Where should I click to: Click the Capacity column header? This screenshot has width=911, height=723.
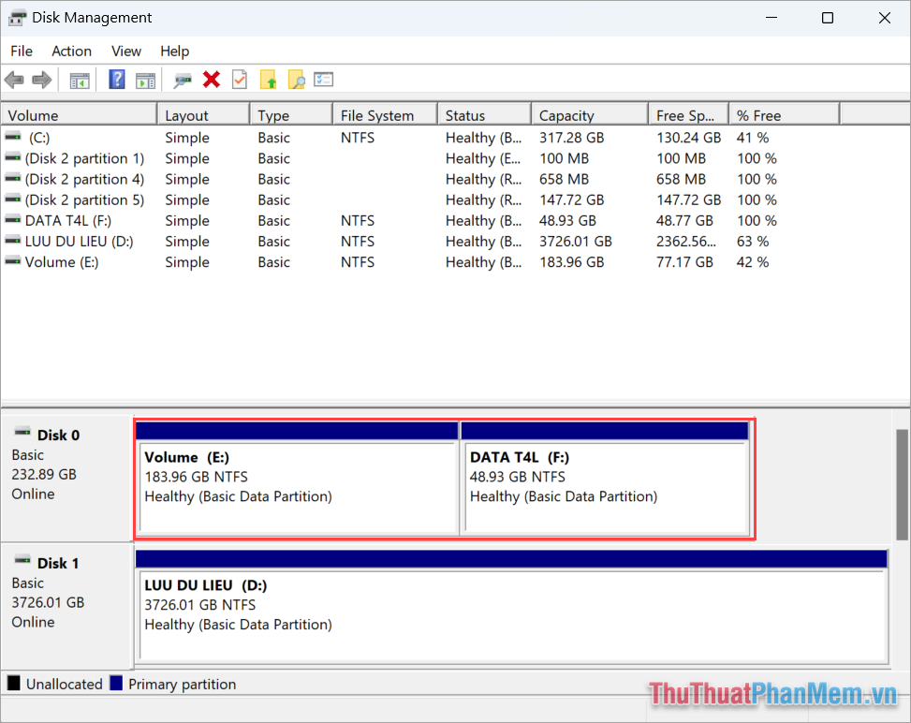click(589, 113)
